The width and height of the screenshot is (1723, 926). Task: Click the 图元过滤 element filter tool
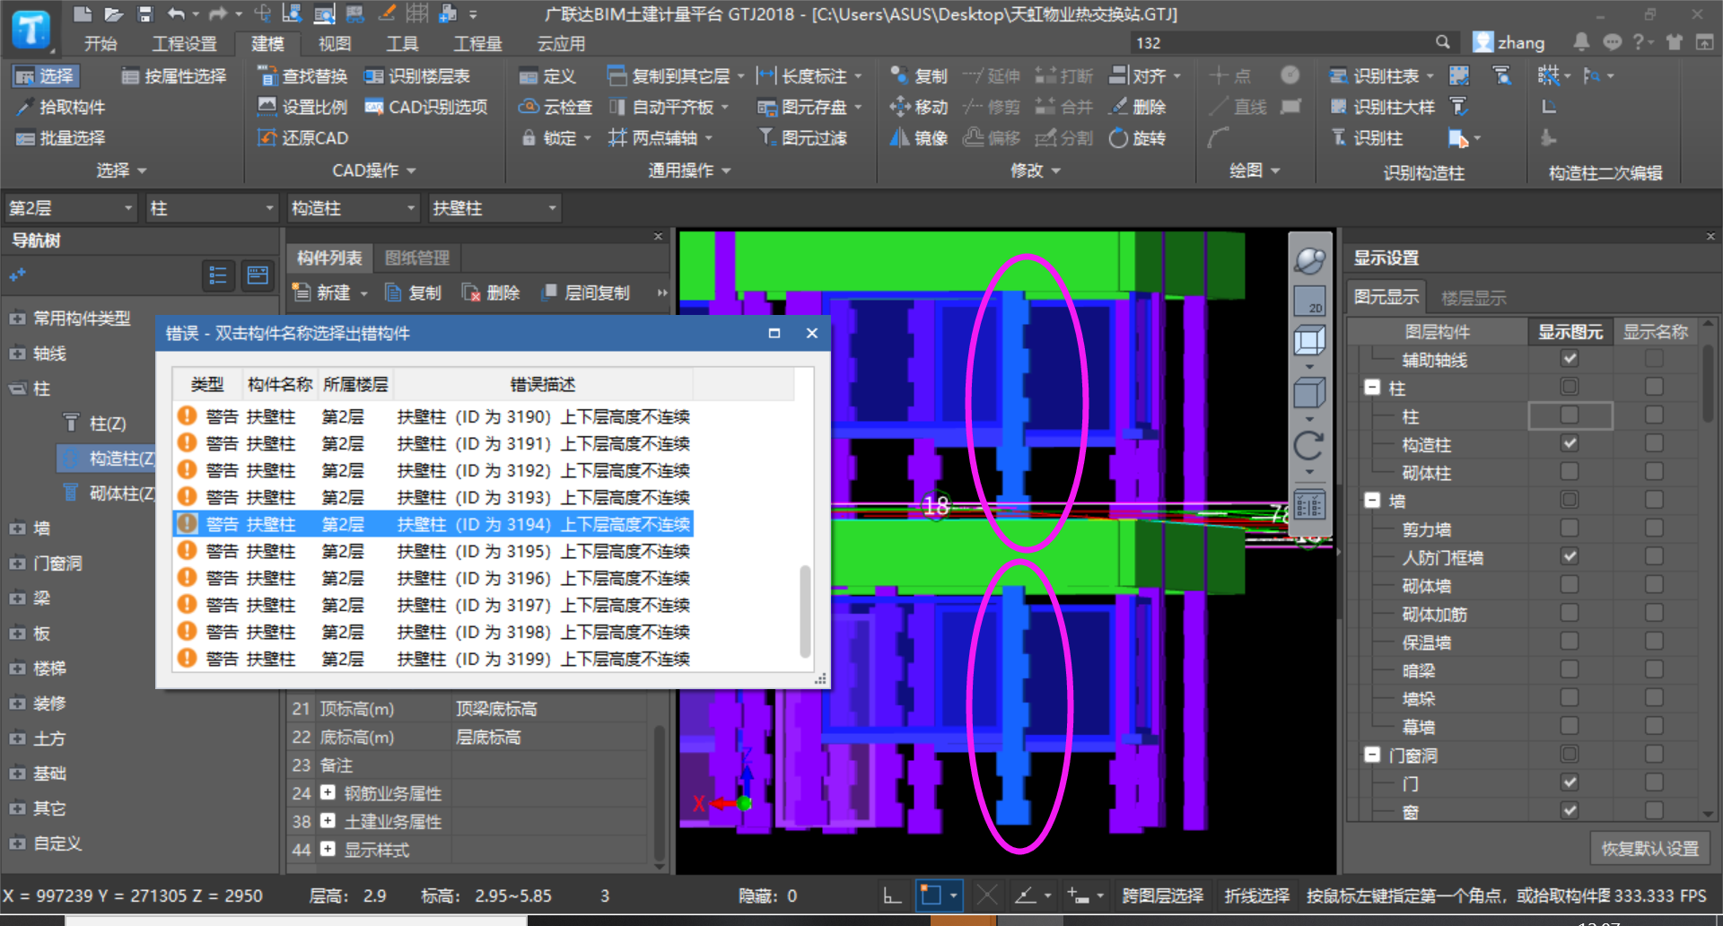[803, 138]
